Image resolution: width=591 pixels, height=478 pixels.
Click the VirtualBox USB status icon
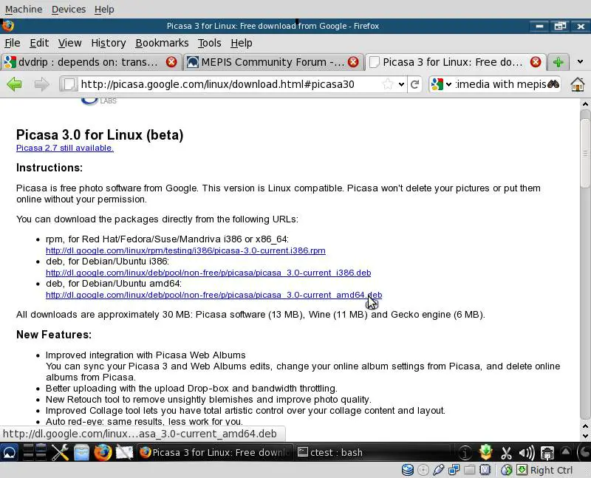point(438,470)
